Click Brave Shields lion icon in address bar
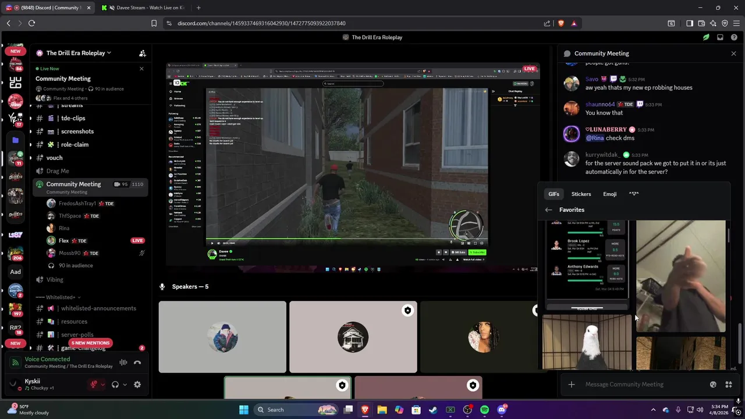 (561, 23)
